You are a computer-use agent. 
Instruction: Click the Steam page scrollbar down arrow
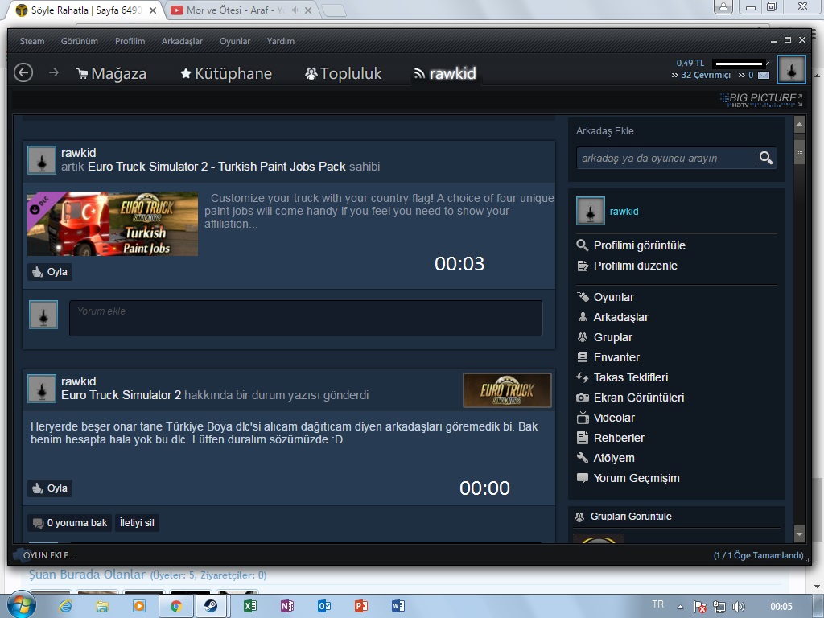tap(799, 534)
